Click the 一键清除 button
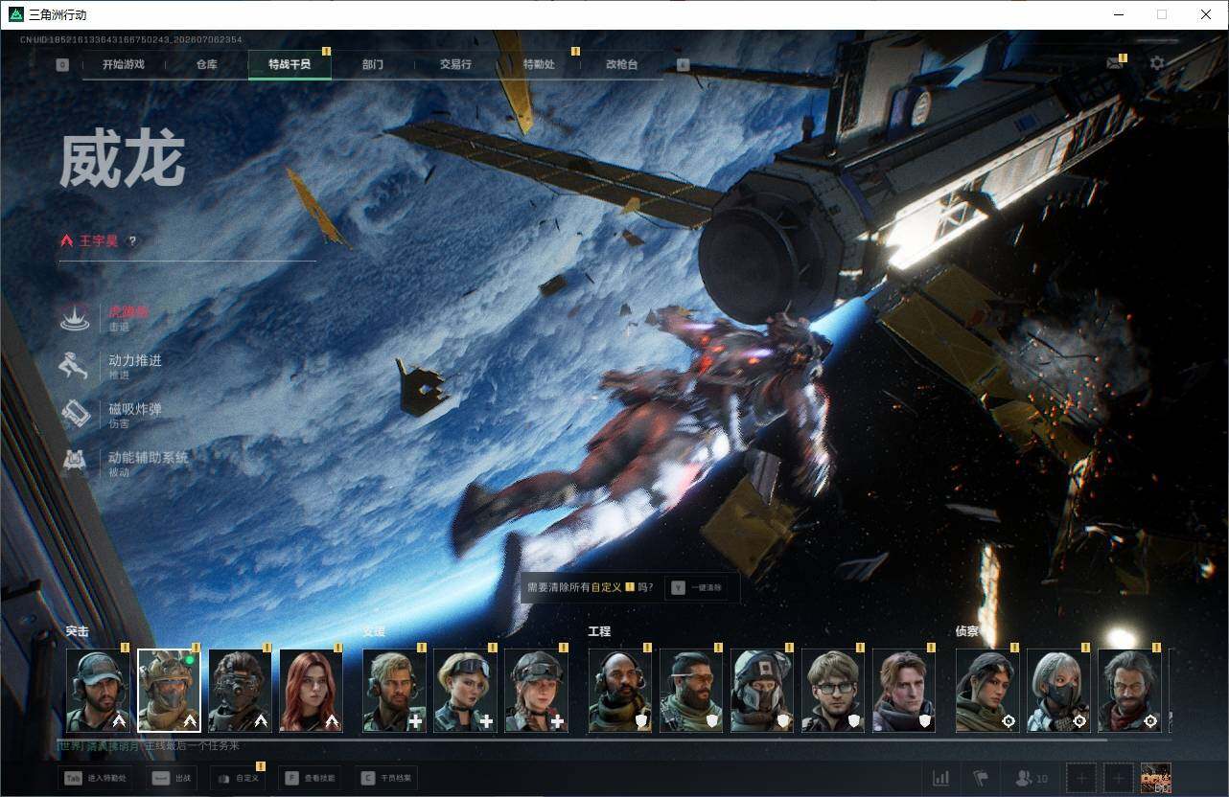This screenshot has height=797, width=1229. tap(697, 587)
